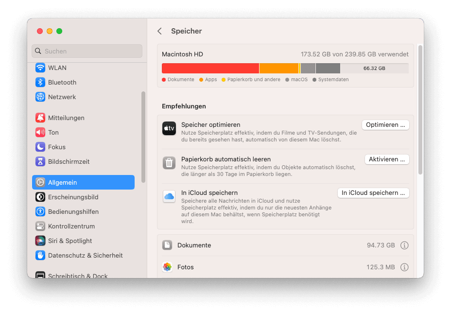The width and height of the screenshot is (451, 314).
Task: Click the Bedienungshilfen accessibility icon
Action: [40, 212]
